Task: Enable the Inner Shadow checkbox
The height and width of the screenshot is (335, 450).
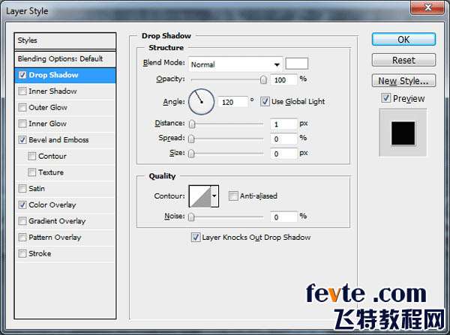Action: click(22, 91)
